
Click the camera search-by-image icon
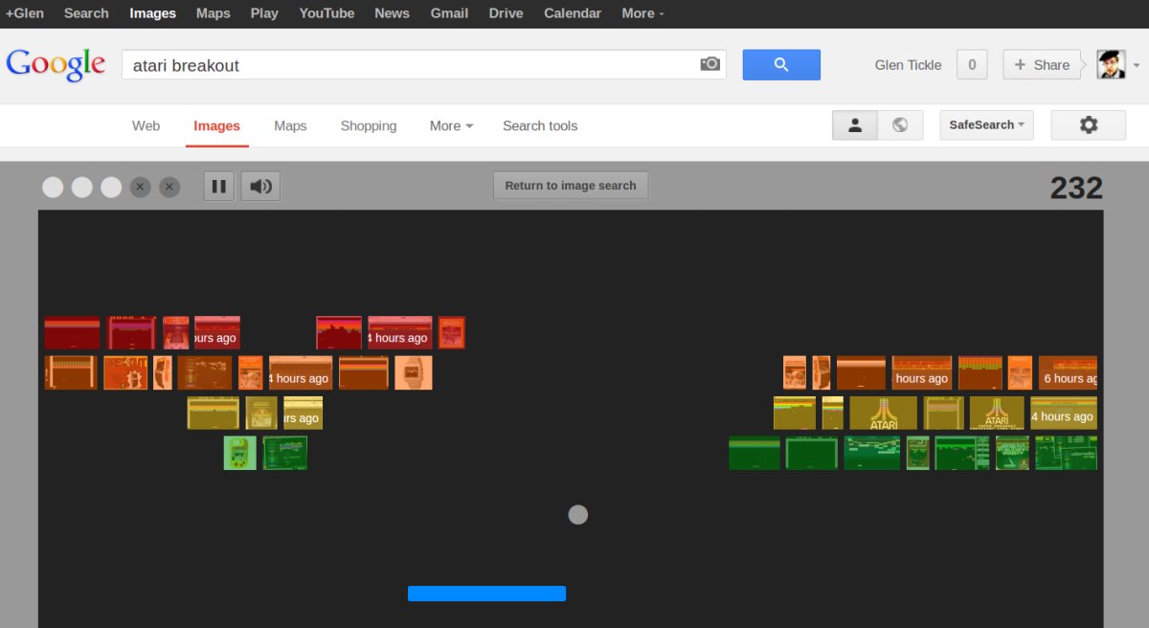pyautogui.click(x=710, y=64)
